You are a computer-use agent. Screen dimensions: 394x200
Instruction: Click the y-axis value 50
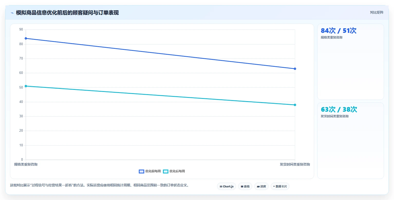click(x=21, y=88)
